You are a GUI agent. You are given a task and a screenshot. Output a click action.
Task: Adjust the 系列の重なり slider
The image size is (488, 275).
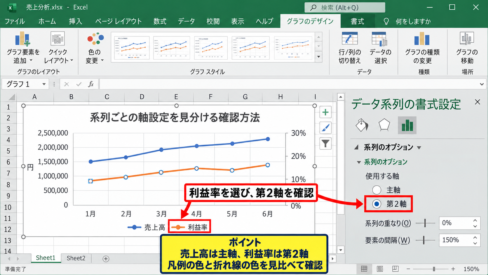[425, 223]
